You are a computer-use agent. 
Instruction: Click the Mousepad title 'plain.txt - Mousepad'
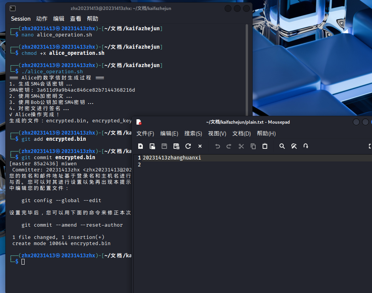coord(267,122)
